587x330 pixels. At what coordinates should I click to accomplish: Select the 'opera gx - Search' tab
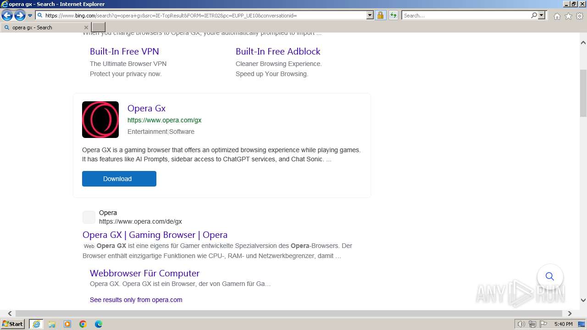(x=46, y=27)
